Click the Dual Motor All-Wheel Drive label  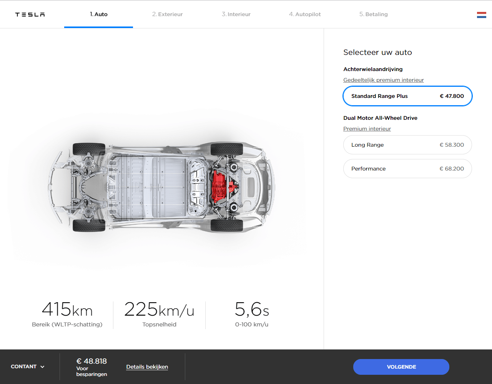pos(380,118)
